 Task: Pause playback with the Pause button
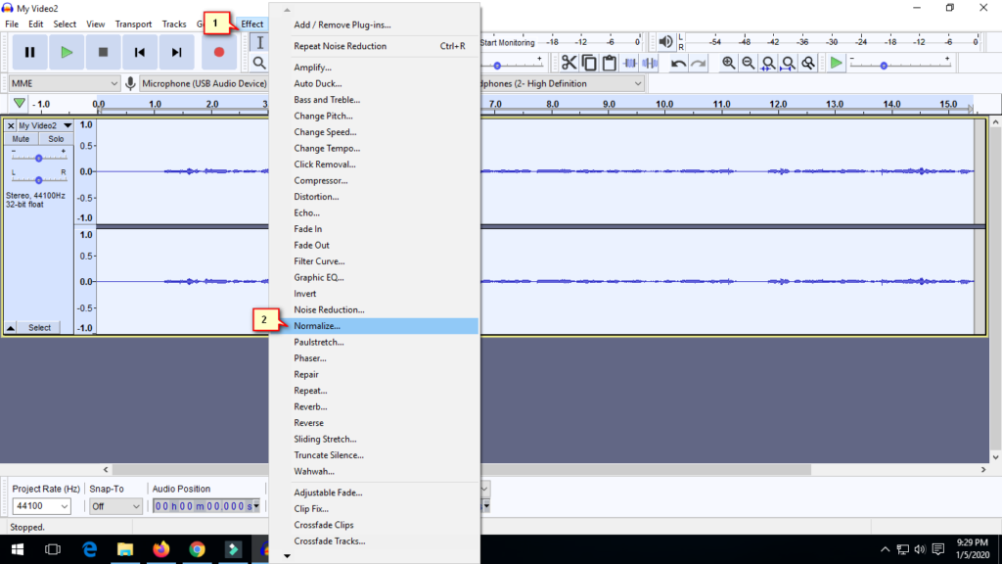(29, 52)
